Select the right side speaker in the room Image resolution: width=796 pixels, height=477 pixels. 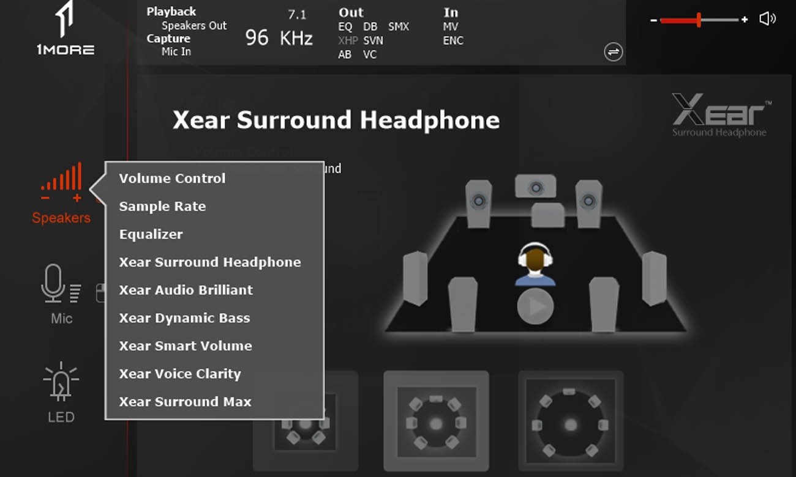654,278
